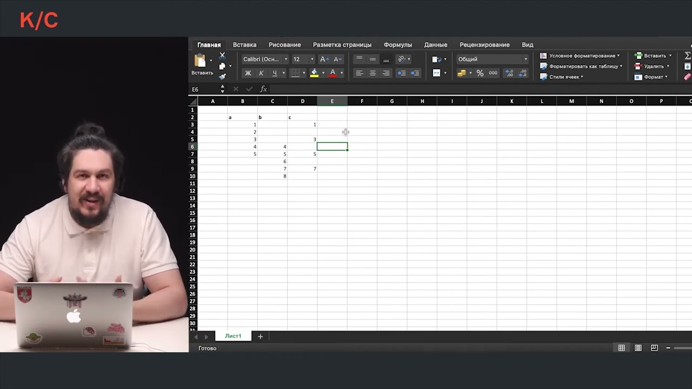Switch to Page Layout view icon

click(x=638, y=348)
